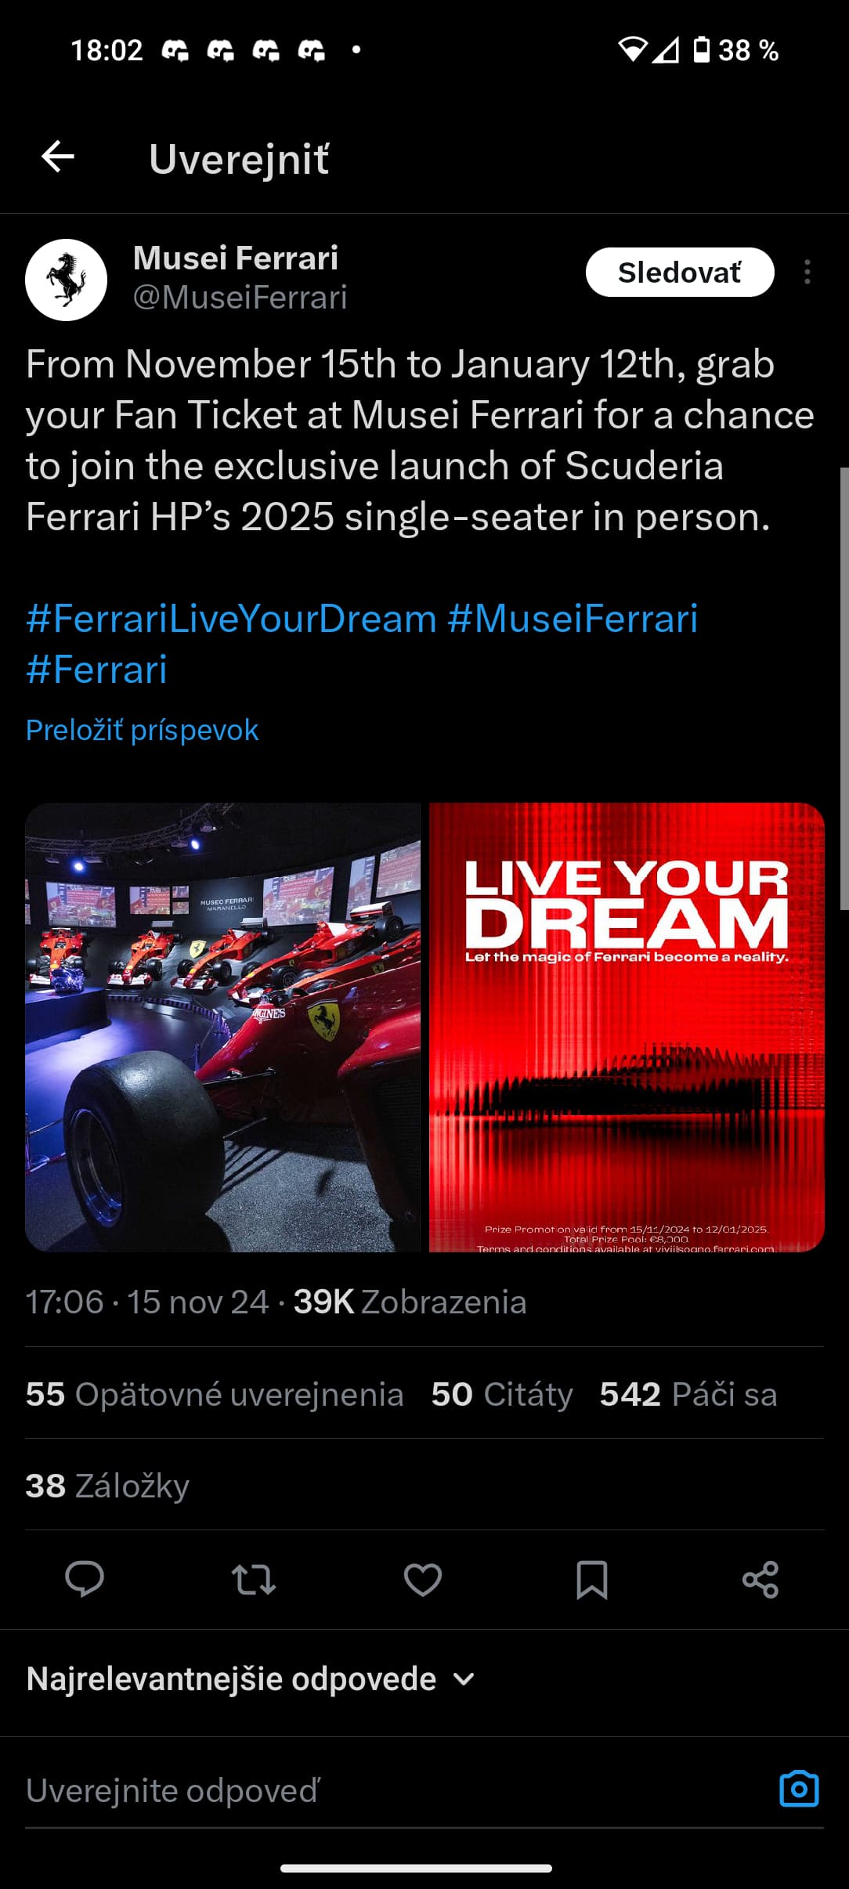This screenshot has width=849, height=1889.
Task: Open camera icon in reply bar
Action: pyautogui.click(x=800, y=1789)
